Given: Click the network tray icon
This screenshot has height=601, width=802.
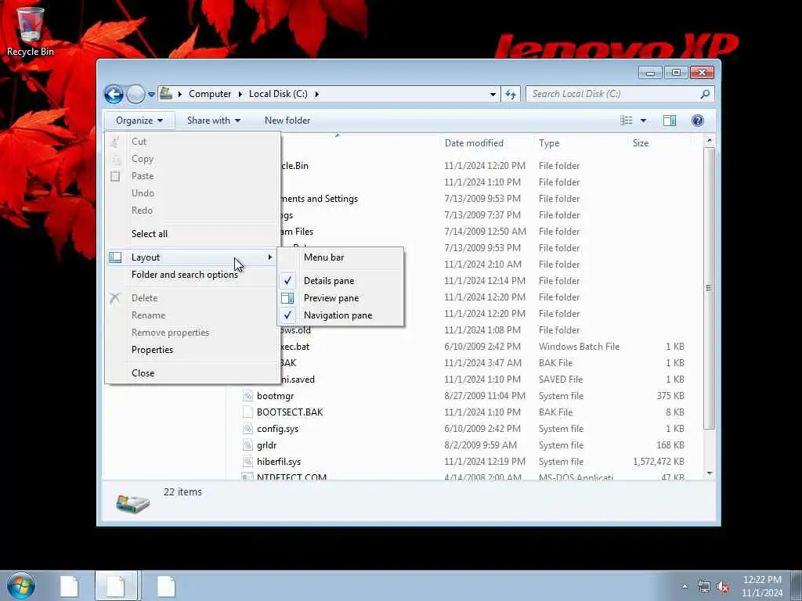Looking at the screenshot, I should 704,587.
